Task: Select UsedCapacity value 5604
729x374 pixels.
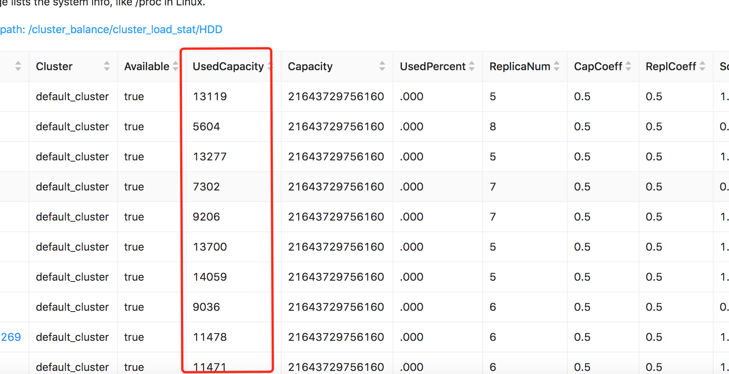Action: click(x=206, y=126)
